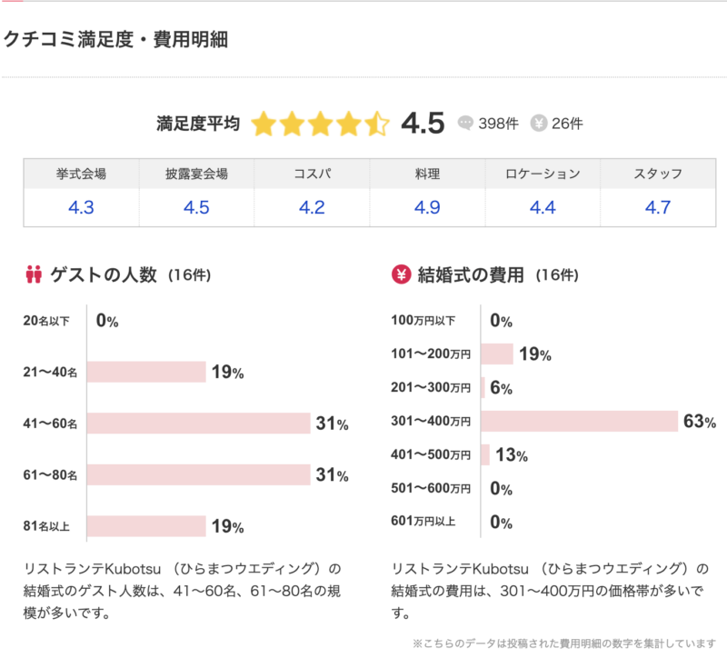Open the スタッフ rating 4.7

tap(657, 207)
